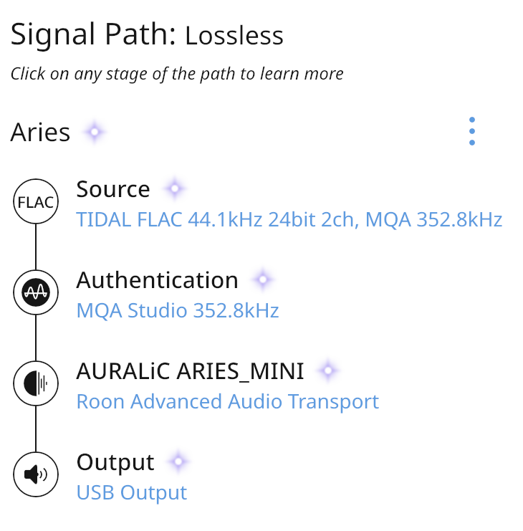
Task: Click the Roon Advanced Audio Transport icon
Action: [x=36, y=383]
